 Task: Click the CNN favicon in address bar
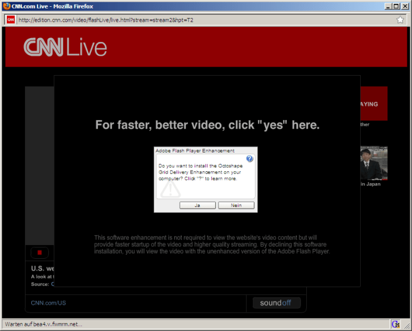(10, 19)
